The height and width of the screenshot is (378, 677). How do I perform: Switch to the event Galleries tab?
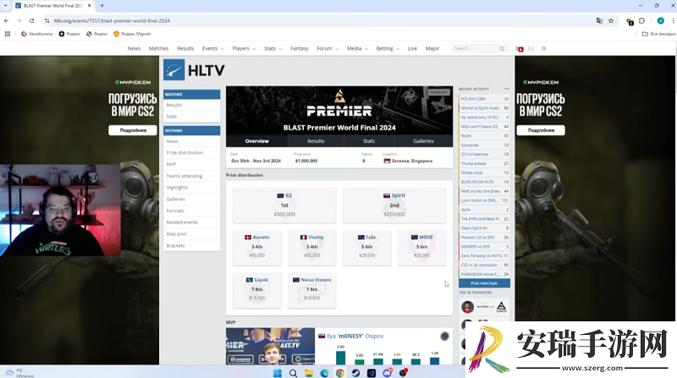pyautogui.click(x=424, y=141)
